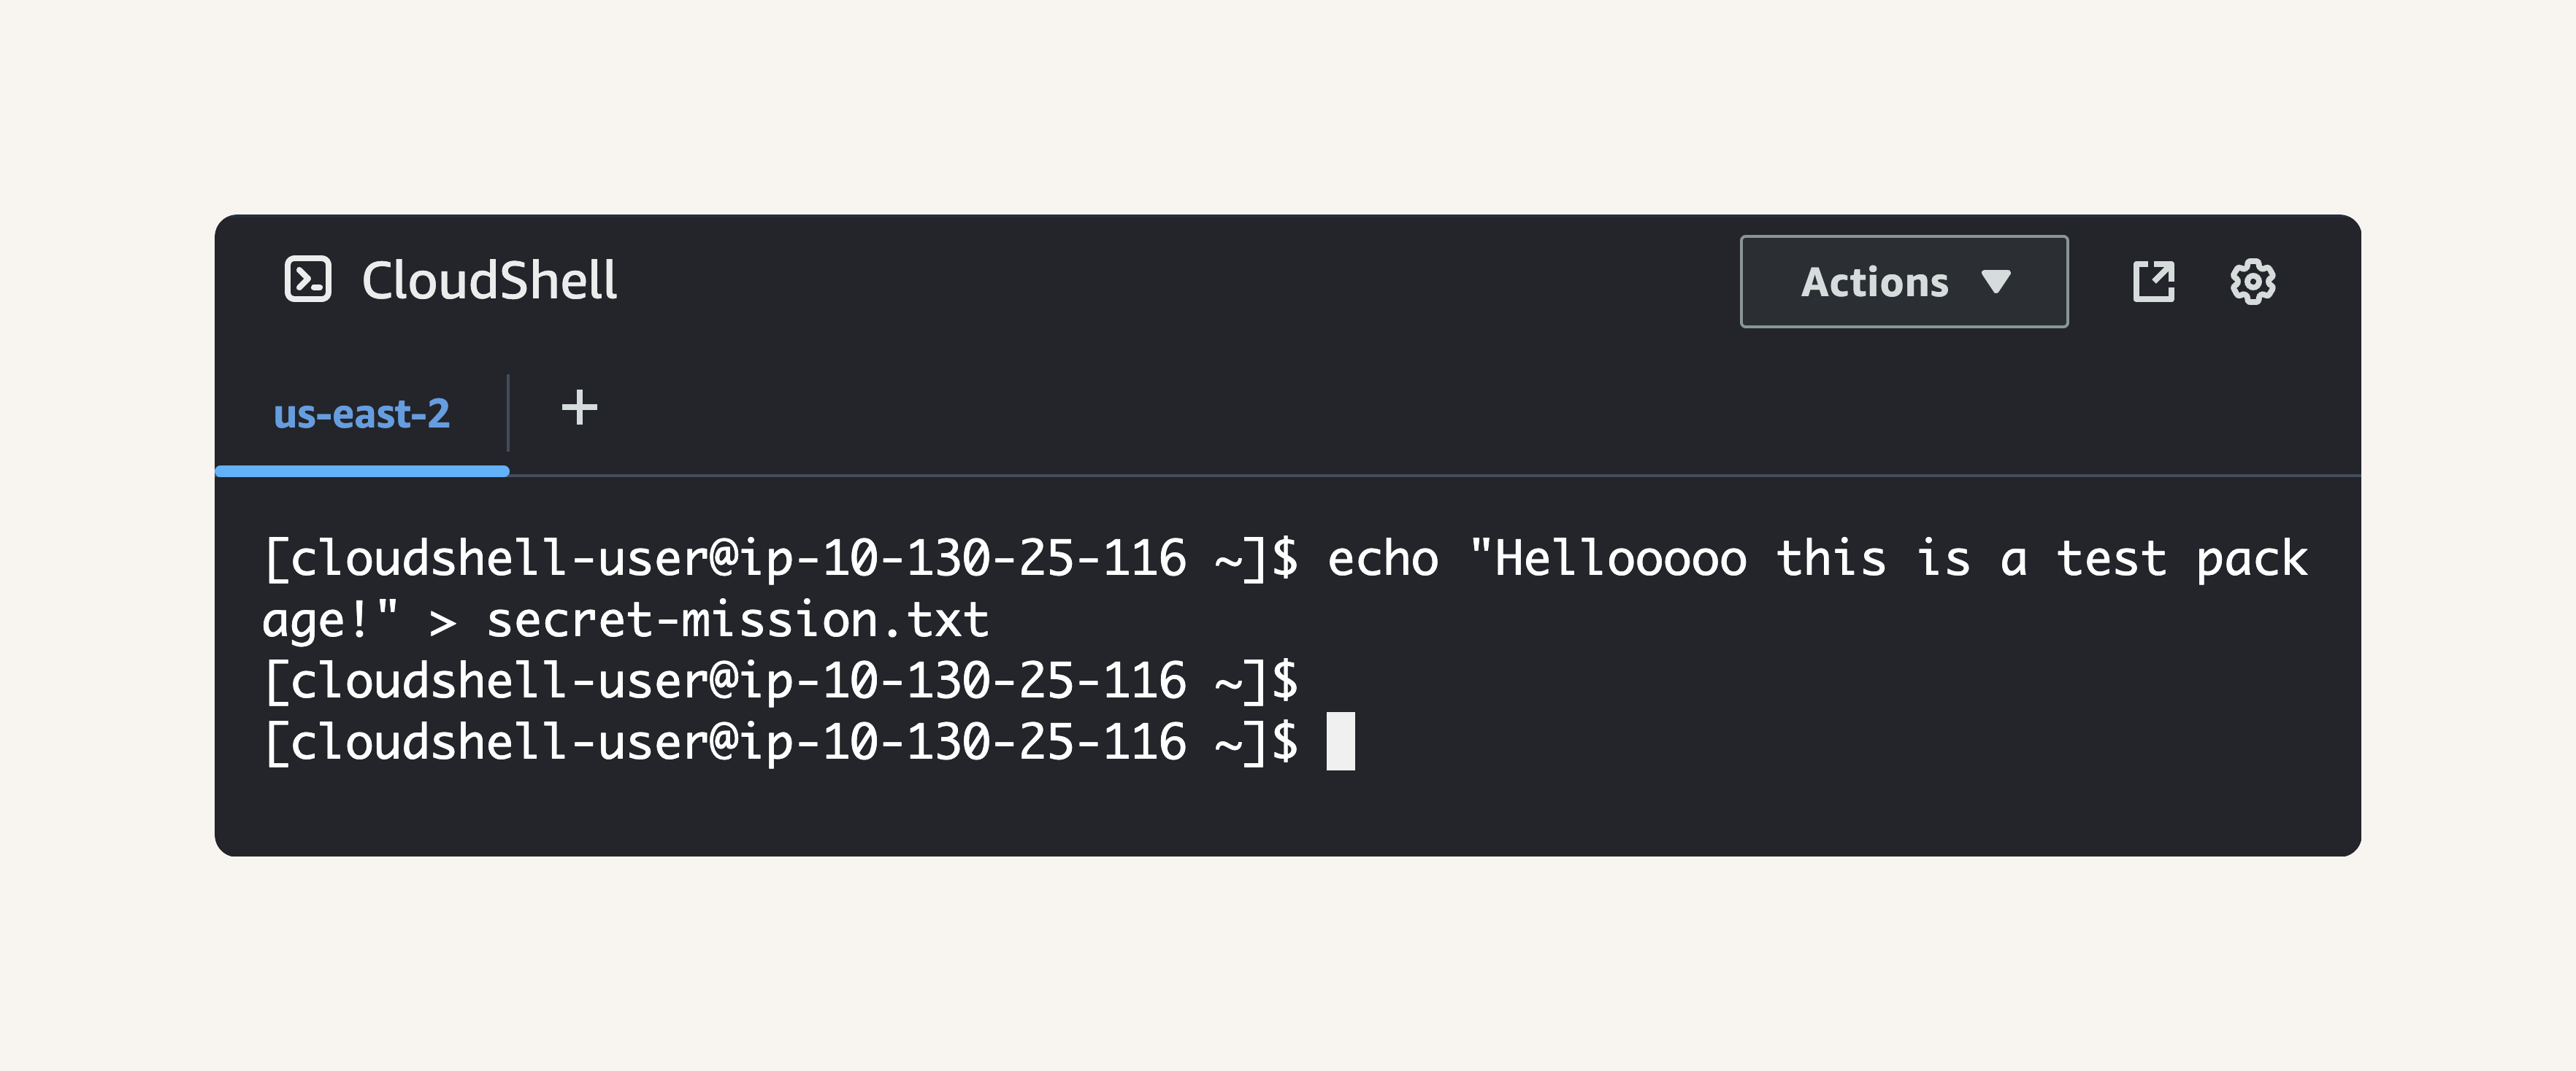Click the blue active tab underline indicator

pos(362,471)
